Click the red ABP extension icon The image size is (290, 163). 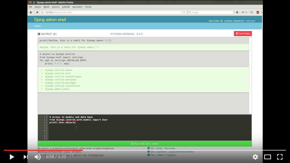258,13
